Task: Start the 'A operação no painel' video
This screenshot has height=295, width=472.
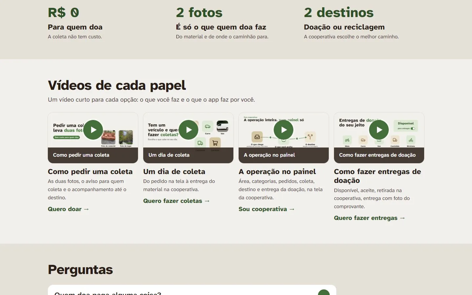Action: click(284, 130)
